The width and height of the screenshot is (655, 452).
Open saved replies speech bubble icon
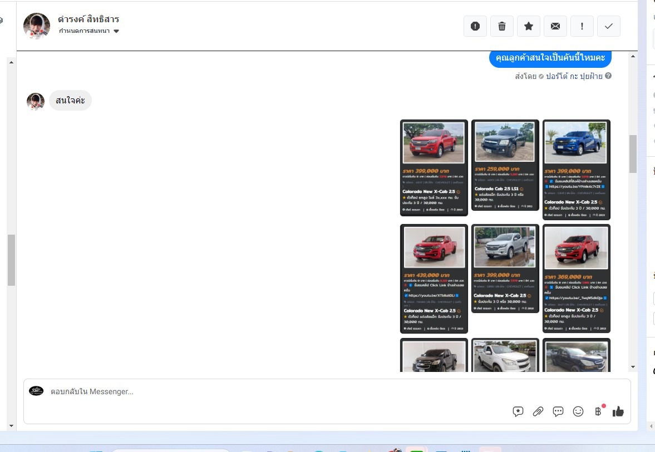point(558,411)
